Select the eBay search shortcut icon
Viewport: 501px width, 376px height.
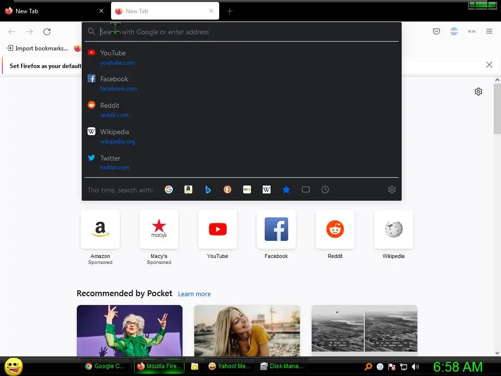tap(247, 189)
